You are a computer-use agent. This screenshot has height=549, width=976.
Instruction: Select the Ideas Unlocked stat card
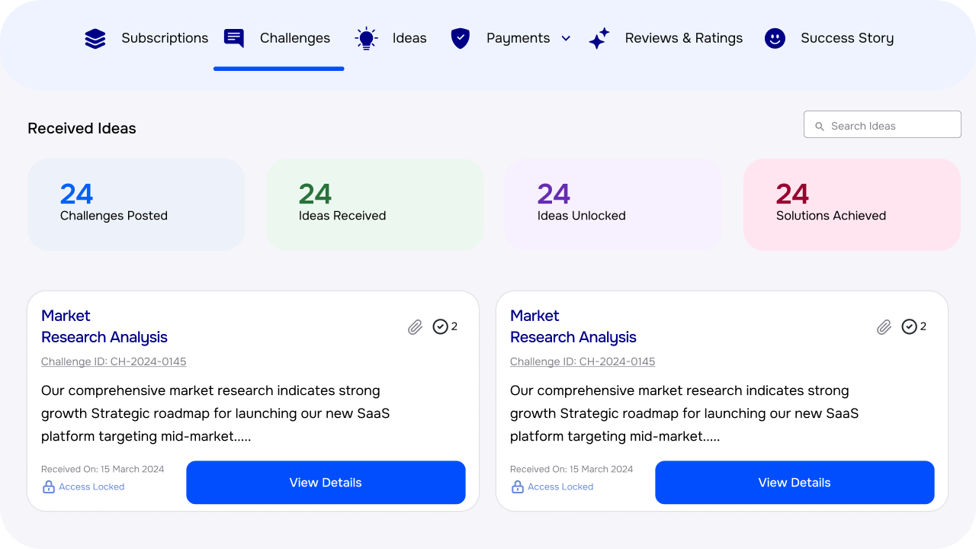(613, 204)
